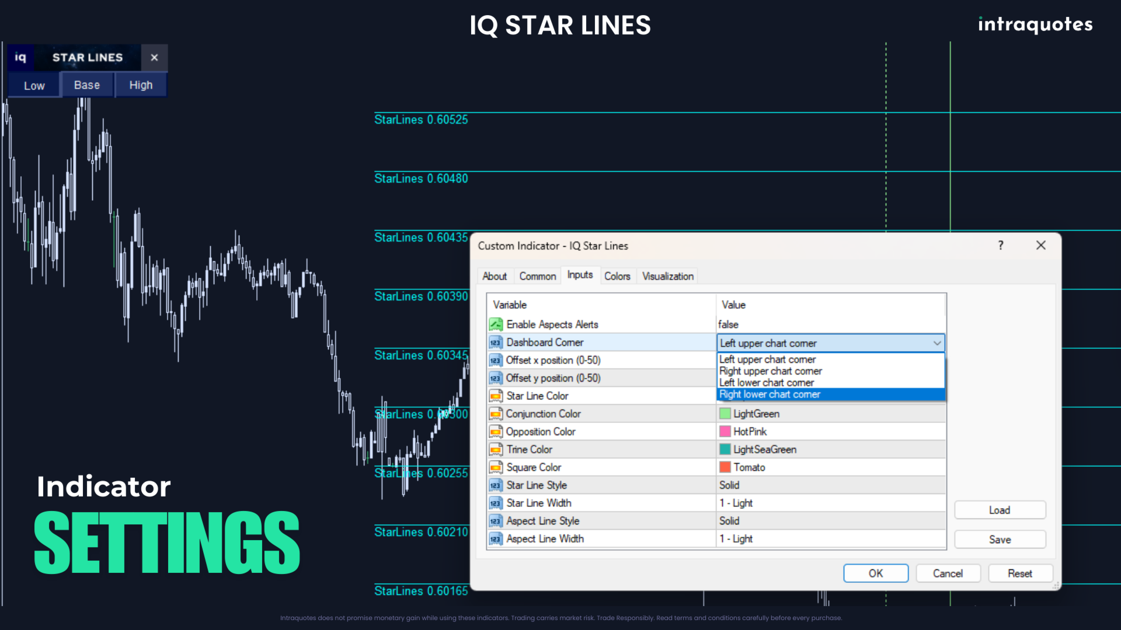
Task: Switch to the About tab
Action: pos(495,276)
